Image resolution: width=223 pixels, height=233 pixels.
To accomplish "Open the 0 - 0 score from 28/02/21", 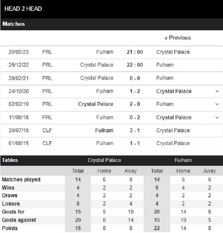I will tap(135, 78).
